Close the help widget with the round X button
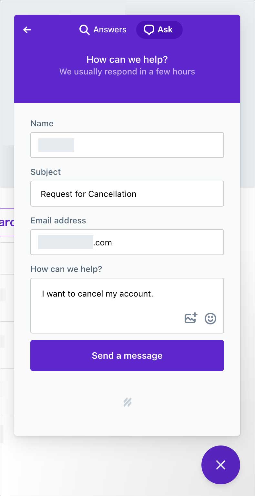Screen dimensions: 255x496 point(221,465)
